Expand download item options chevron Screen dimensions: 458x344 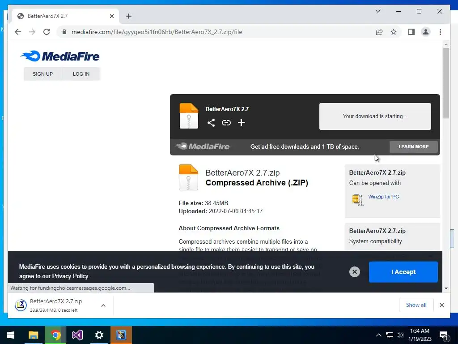[x=103, y=305]
